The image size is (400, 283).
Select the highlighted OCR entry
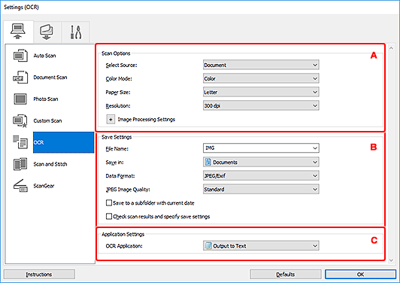(63, 142)
